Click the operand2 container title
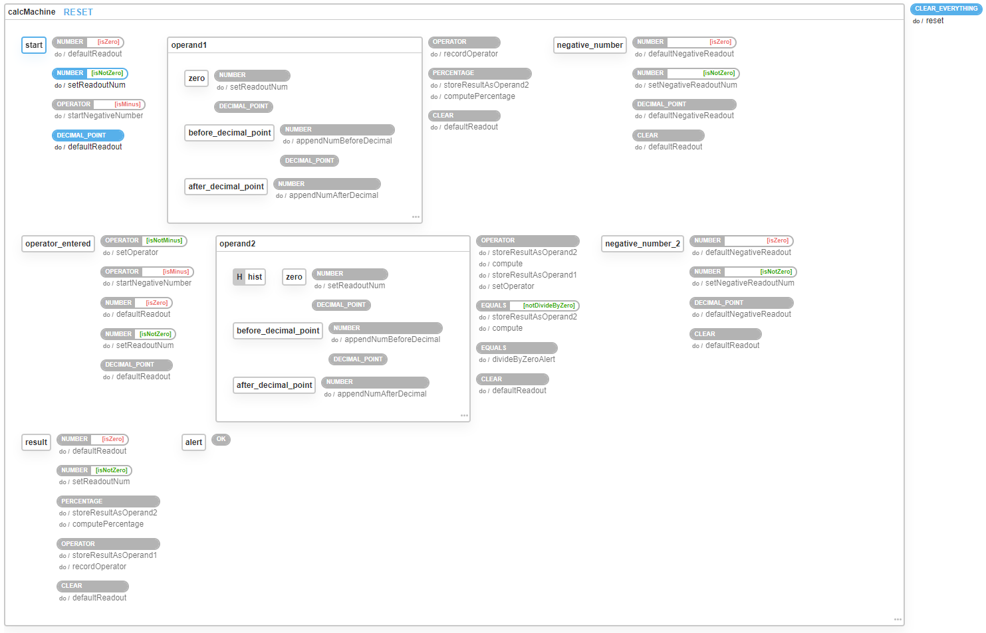 [237, 243]
